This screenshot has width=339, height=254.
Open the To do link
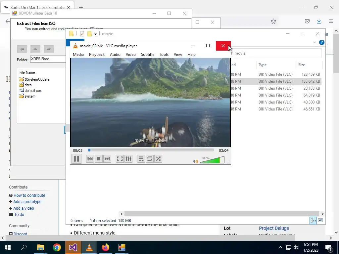(x=19, y=214)
